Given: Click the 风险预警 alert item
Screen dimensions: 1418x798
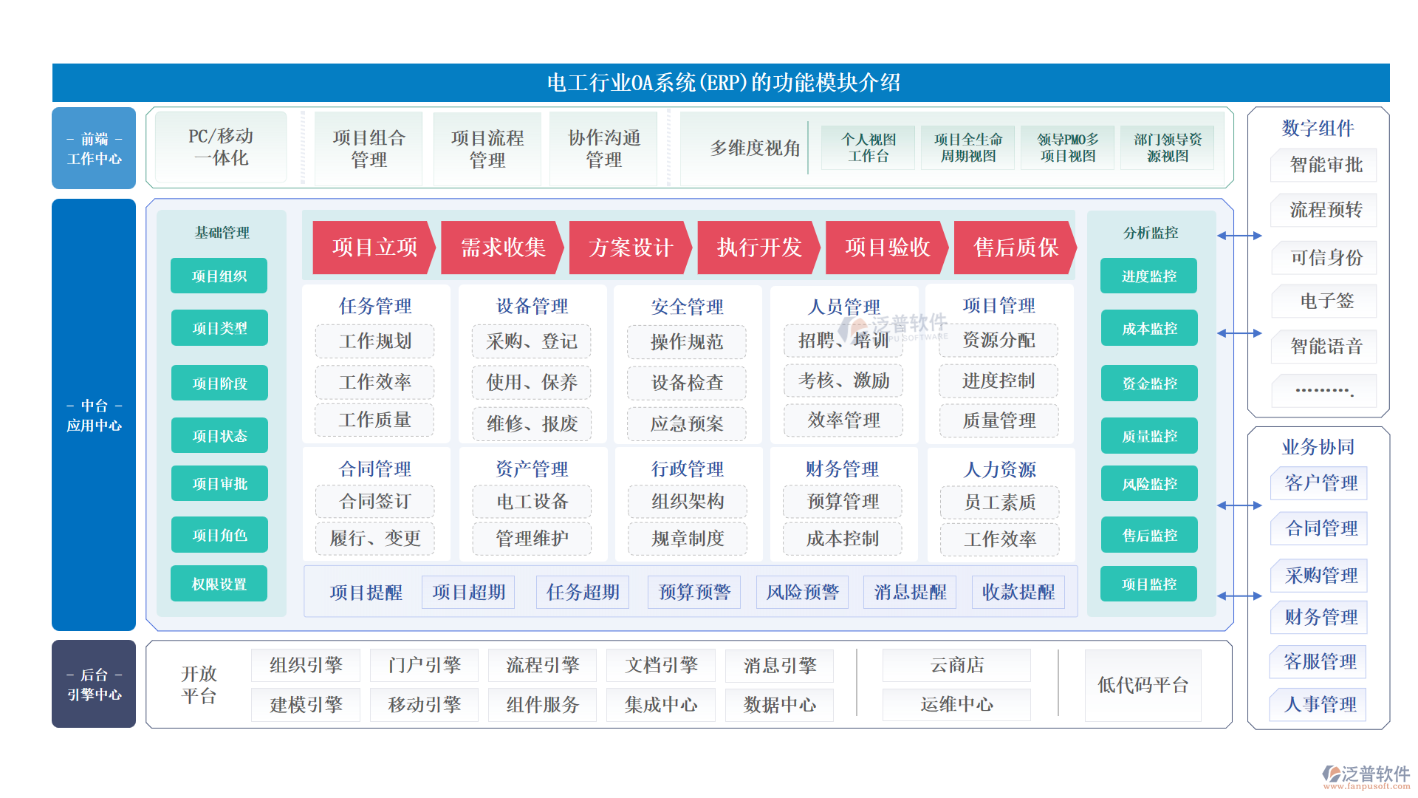Looking at the screenshot, I should point(801,592).
